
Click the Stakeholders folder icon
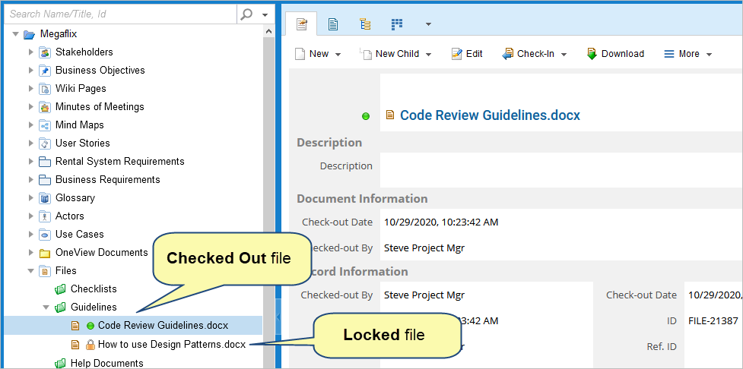[45, 52]
